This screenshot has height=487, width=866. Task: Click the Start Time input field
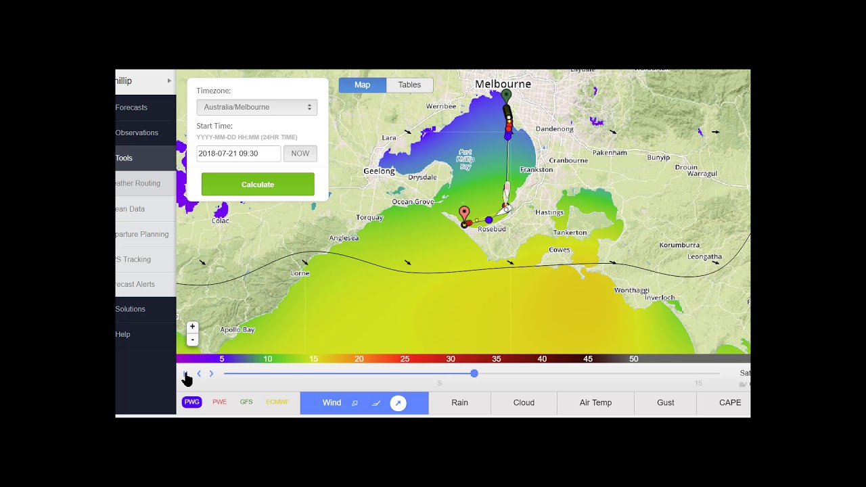[x=239, y=154]
